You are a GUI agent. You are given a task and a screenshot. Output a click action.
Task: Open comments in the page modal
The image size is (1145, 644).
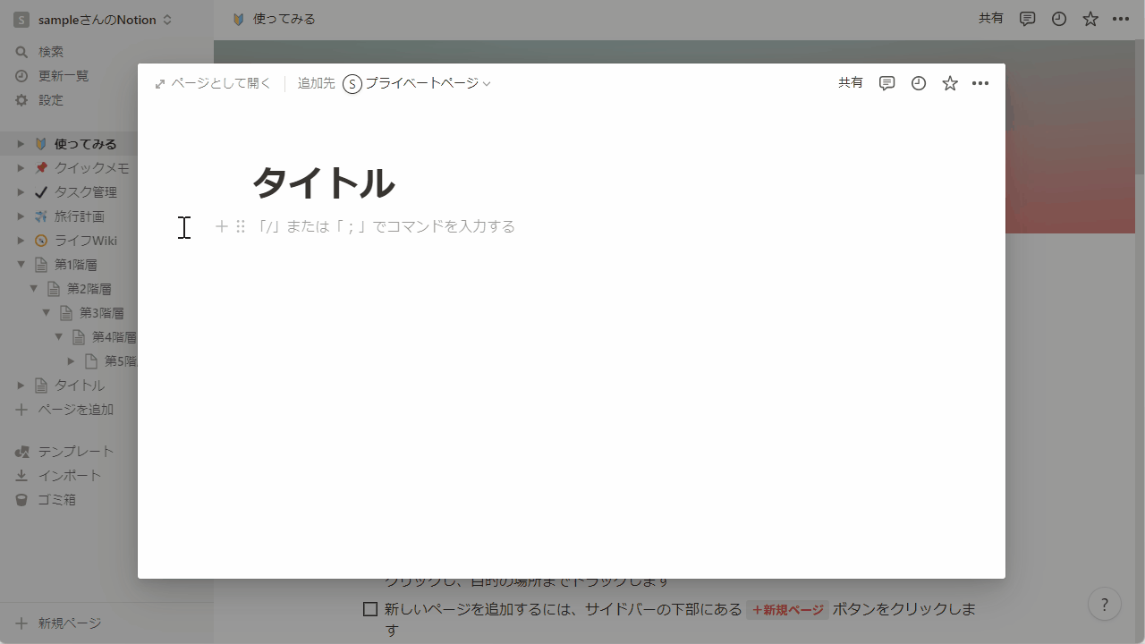887,83
